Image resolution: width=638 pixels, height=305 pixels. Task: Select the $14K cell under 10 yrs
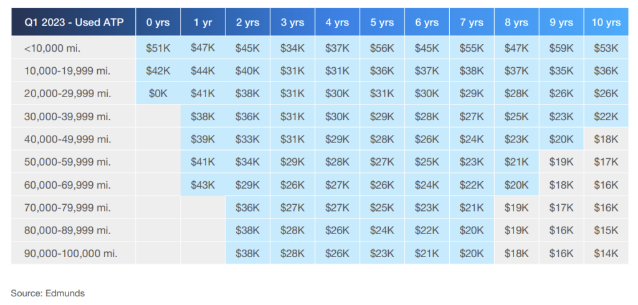(x=606, y=253)
